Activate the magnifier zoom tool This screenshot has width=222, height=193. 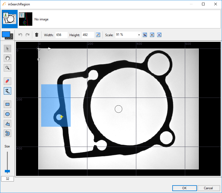[x=7, y=68]
